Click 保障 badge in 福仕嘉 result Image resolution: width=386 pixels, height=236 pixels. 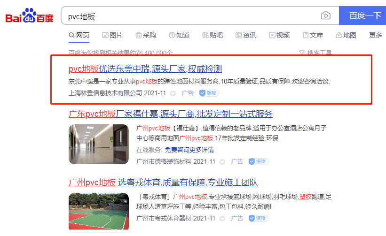pyautogui.click(x=258, y=161)
